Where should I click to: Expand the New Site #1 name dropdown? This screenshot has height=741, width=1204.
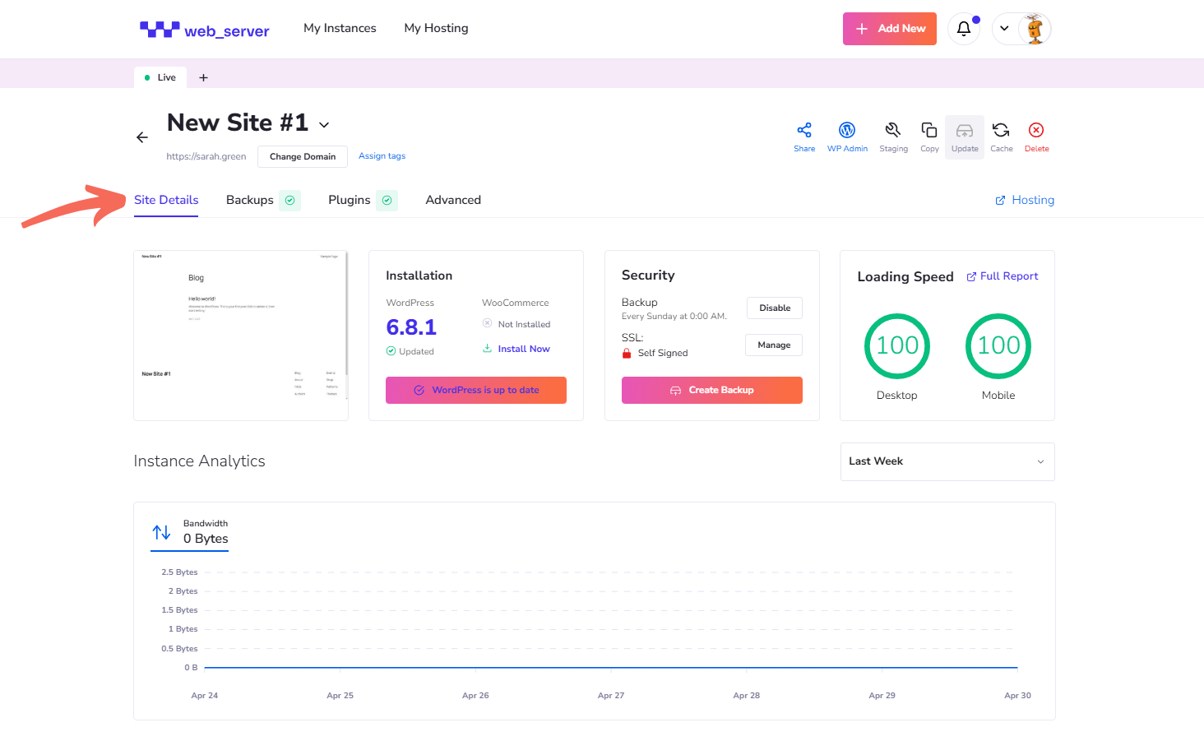pyautogui.click(x=324, y=125)
